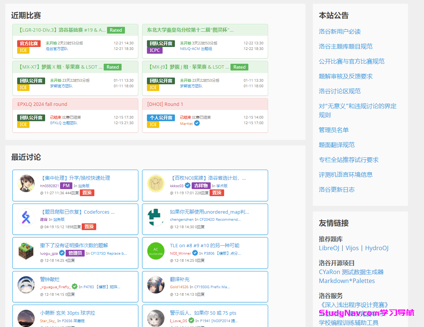Click Star_Sky_'s night-sky avatar
The height and width of the screenshot is (327, 424).
pyautogui.click(x=26, y=317)
